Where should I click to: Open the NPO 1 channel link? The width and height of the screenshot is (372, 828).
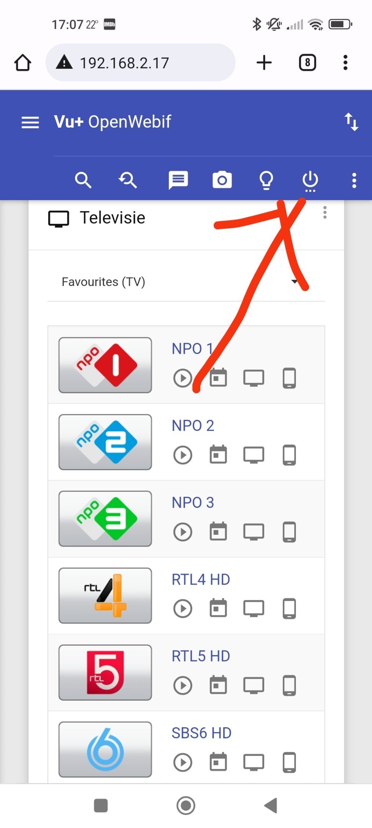192,349
